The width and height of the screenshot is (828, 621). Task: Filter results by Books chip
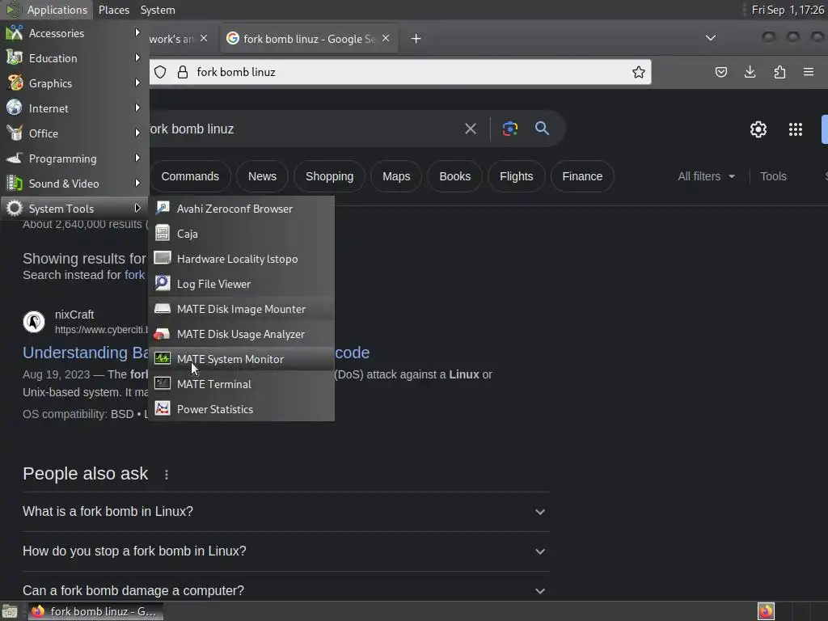pos(455,176)
